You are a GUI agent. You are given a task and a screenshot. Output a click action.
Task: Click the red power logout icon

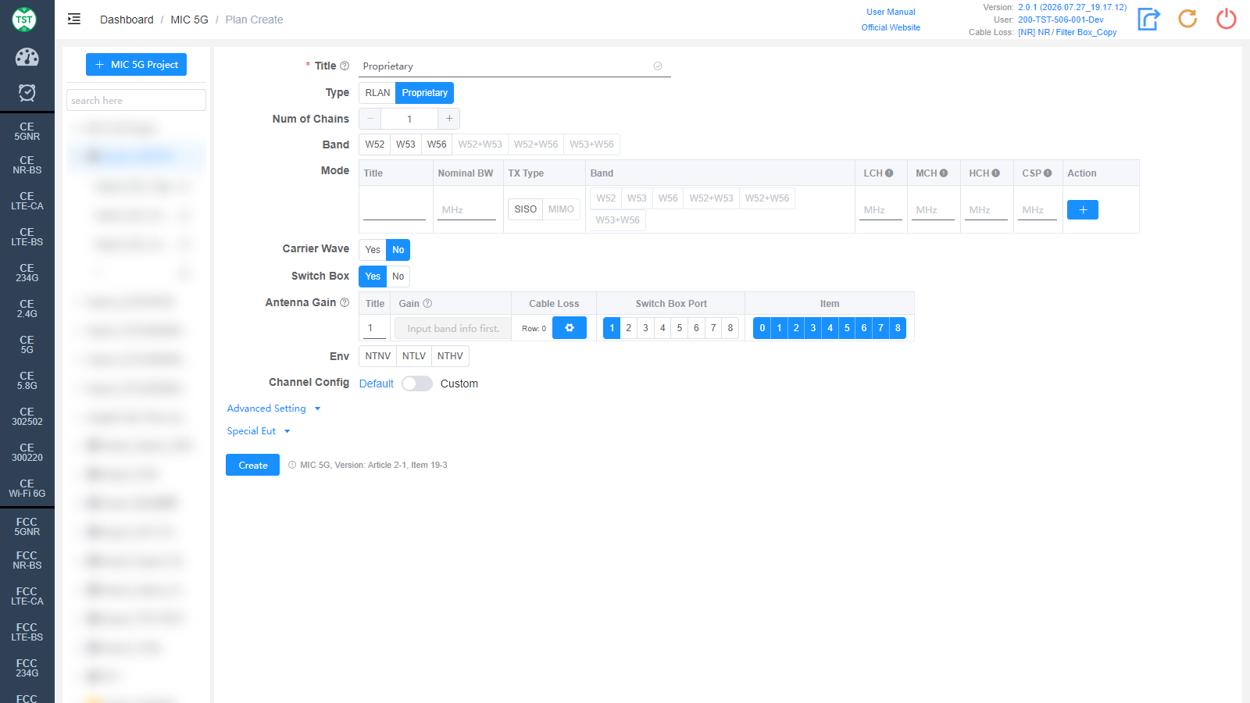1227,19
